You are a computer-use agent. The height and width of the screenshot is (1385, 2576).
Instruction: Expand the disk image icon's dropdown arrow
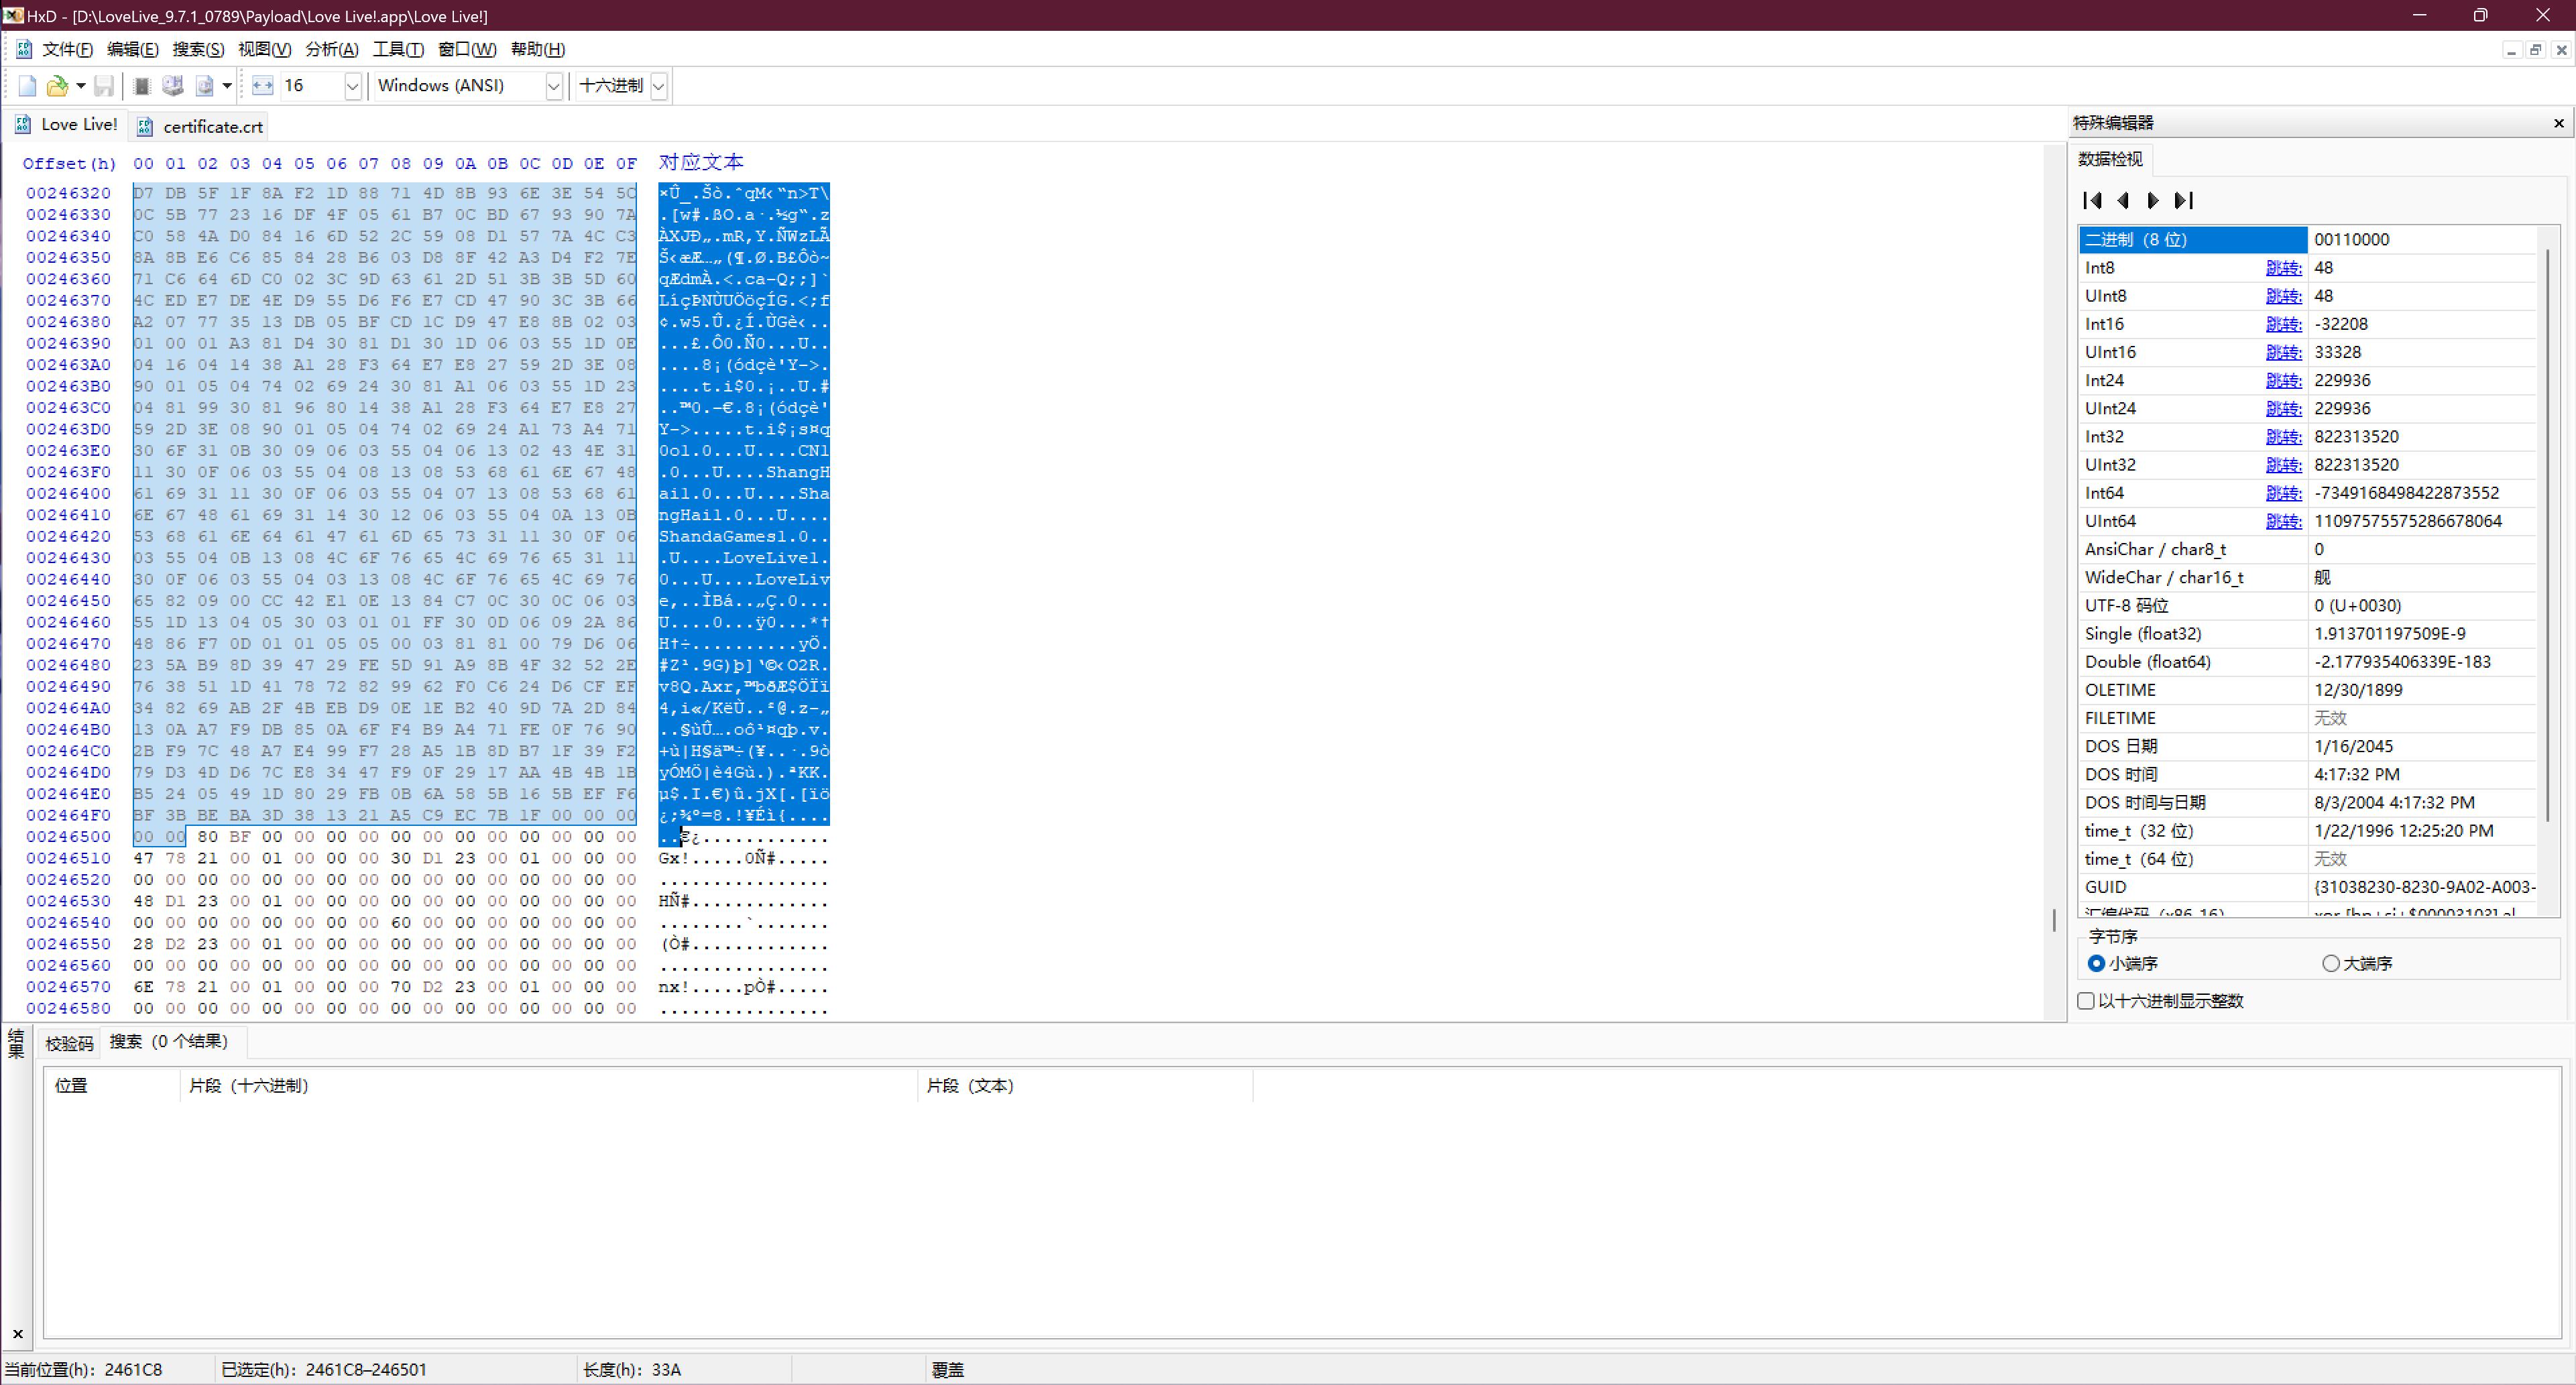click(227, 86)
